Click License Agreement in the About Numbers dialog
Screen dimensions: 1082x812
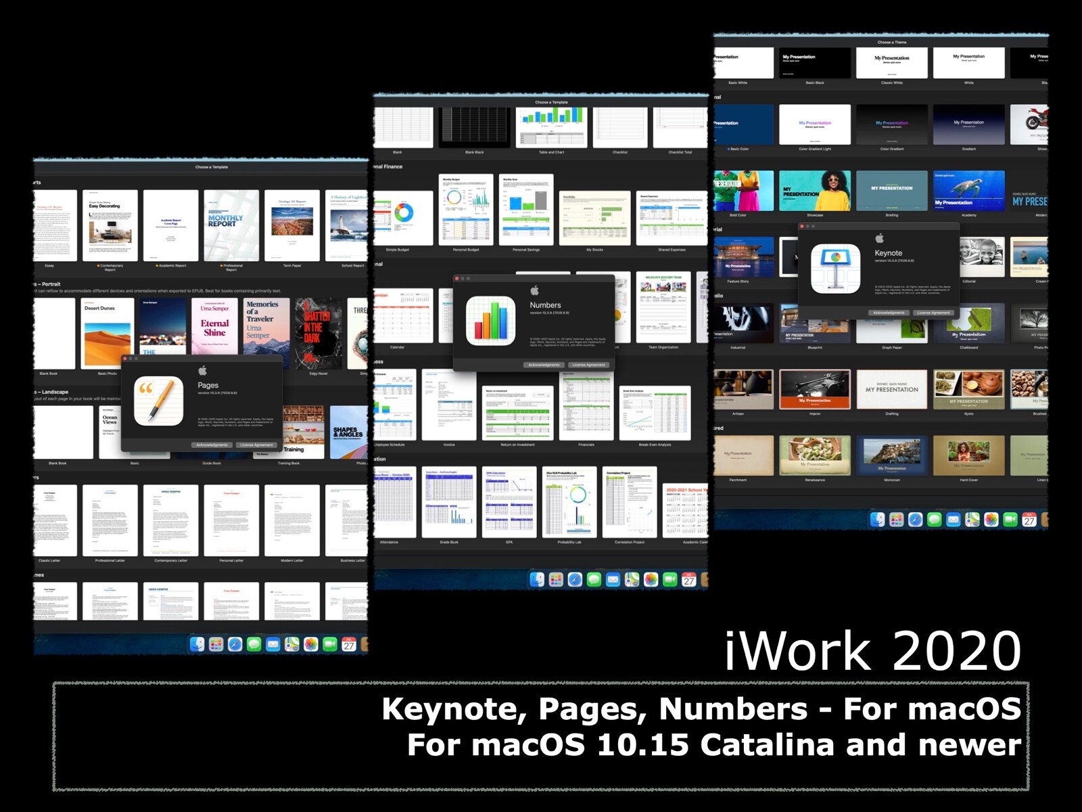coord(588,365)
